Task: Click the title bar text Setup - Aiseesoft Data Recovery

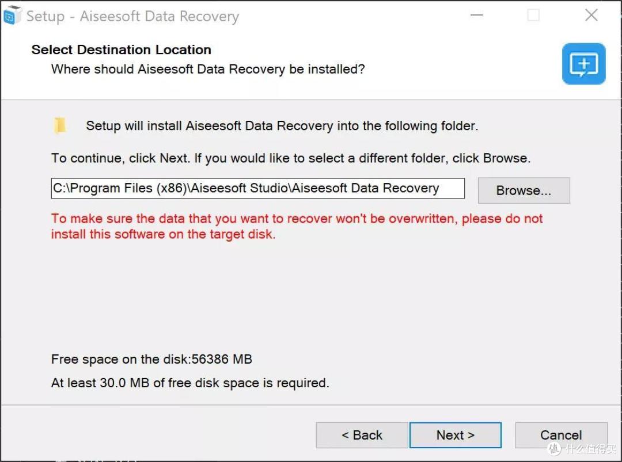Action: [132, 16]
